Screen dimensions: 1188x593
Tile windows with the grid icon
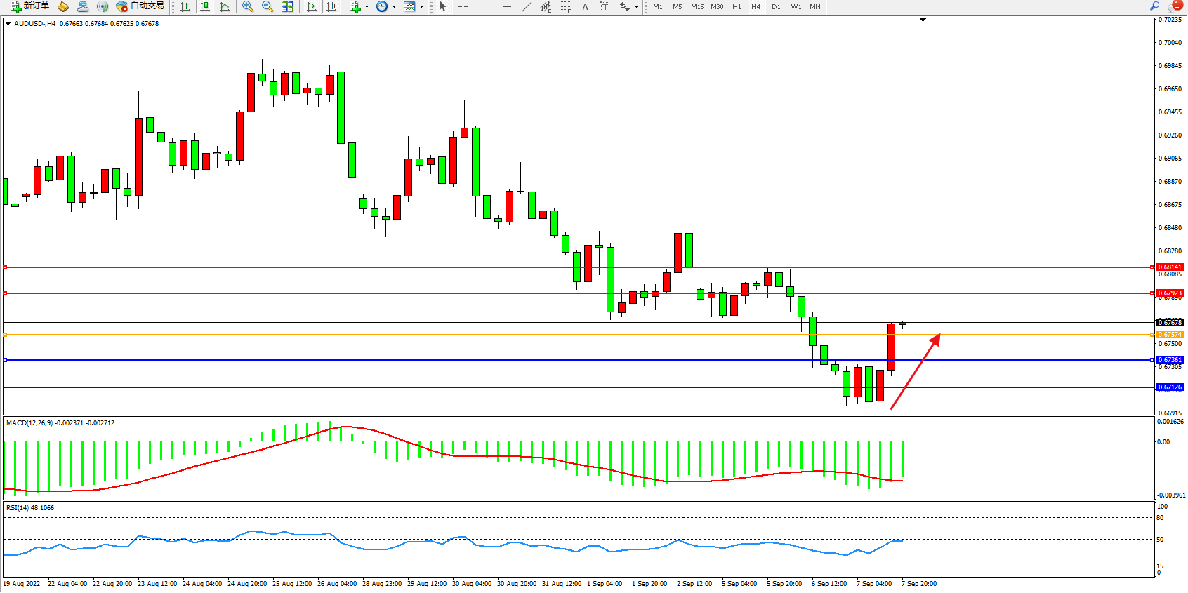coord(287,6)
